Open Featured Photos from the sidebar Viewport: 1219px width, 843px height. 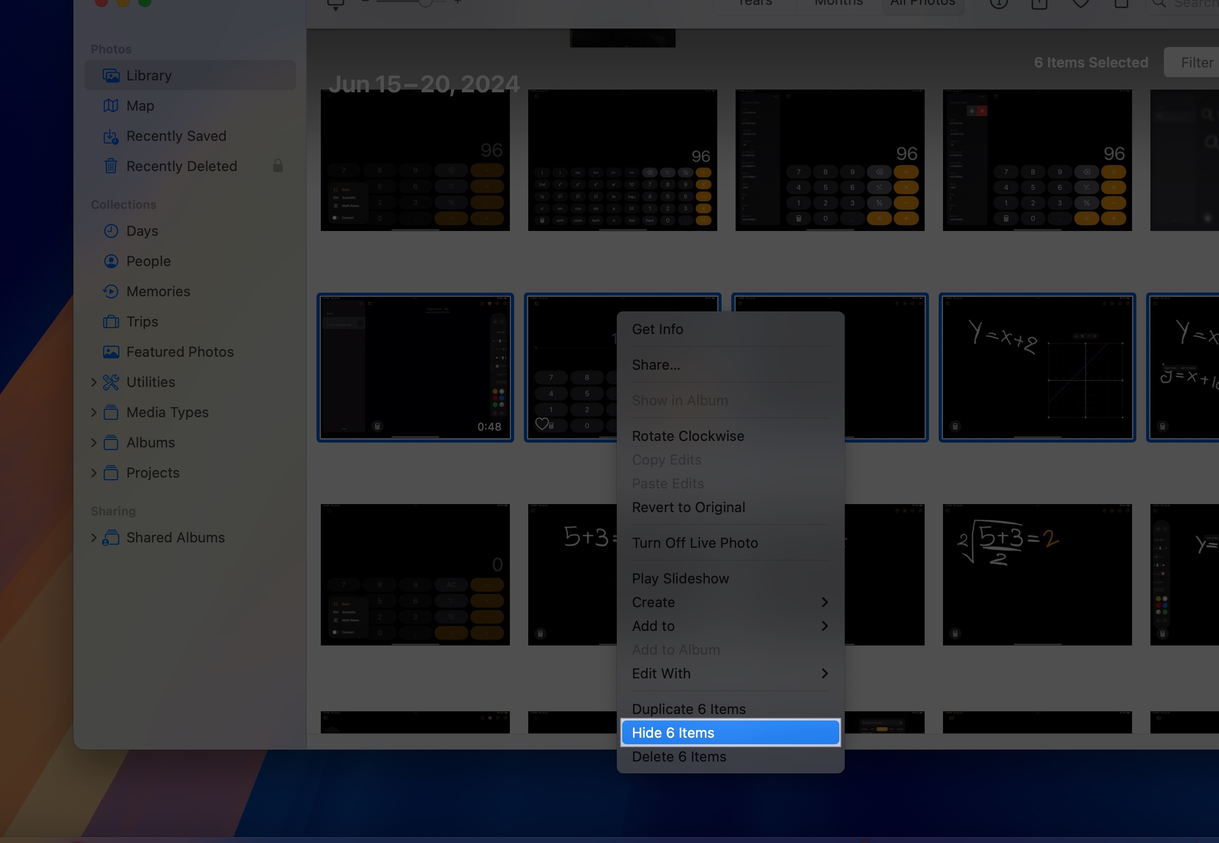pyautogui.click(x=179, y=351)
